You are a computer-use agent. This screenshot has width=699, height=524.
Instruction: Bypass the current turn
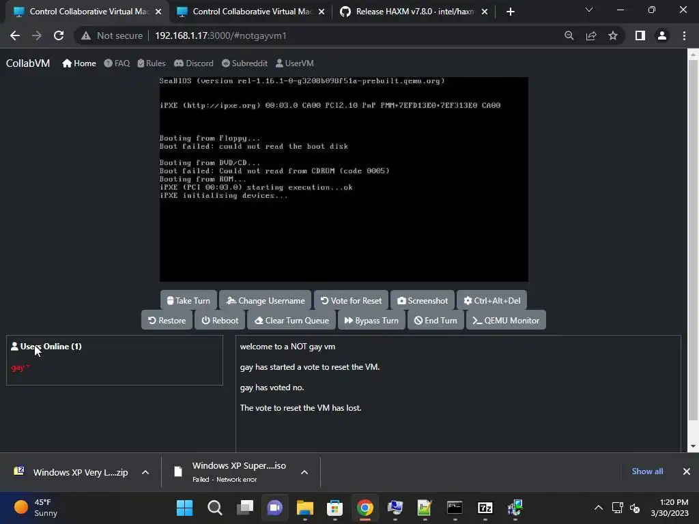(371, 320)
